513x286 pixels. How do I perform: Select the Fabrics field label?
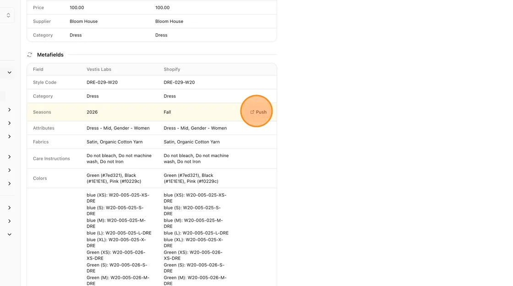(41, 142)
